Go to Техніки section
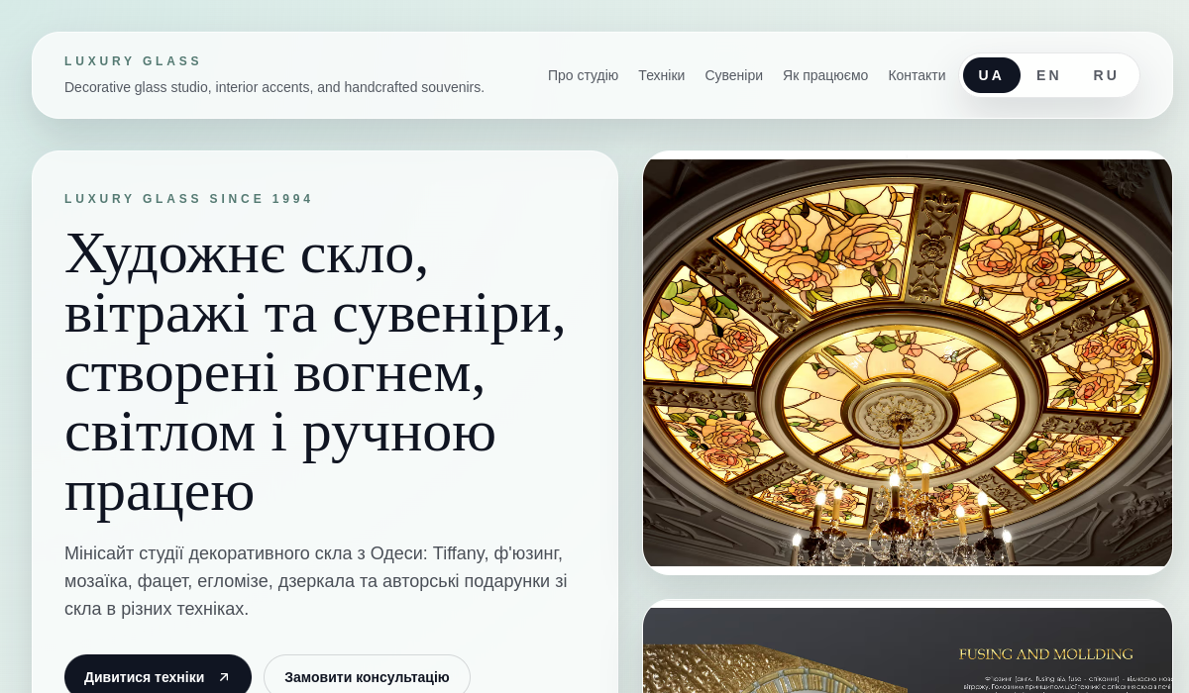The width and height of the screenshot is (1189, 693). [x=661, y=75]
